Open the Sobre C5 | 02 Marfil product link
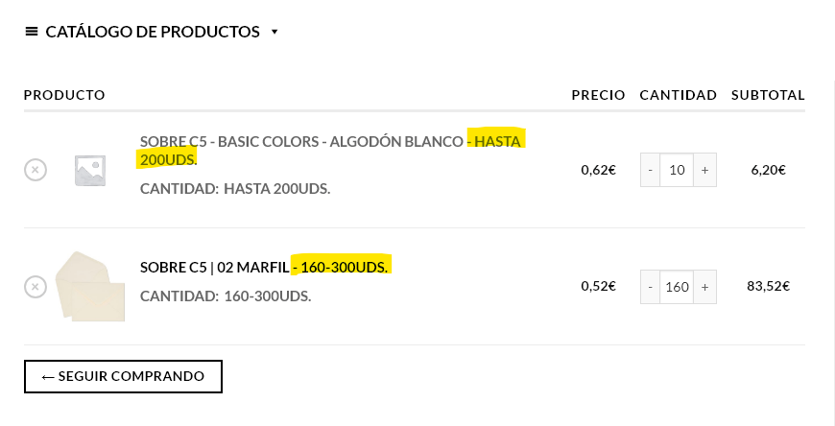 click(264, 267)
